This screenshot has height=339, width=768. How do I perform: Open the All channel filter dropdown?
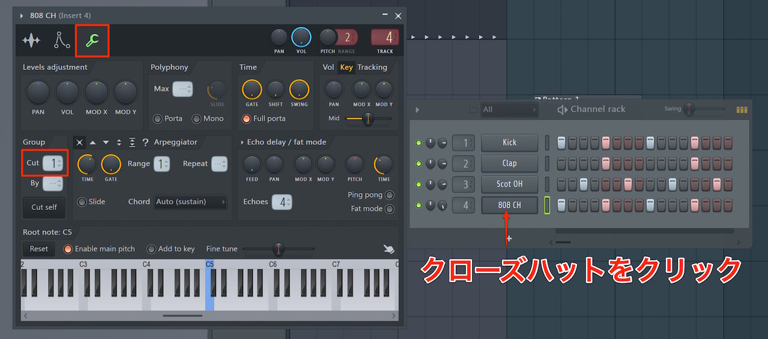(509, 110)
